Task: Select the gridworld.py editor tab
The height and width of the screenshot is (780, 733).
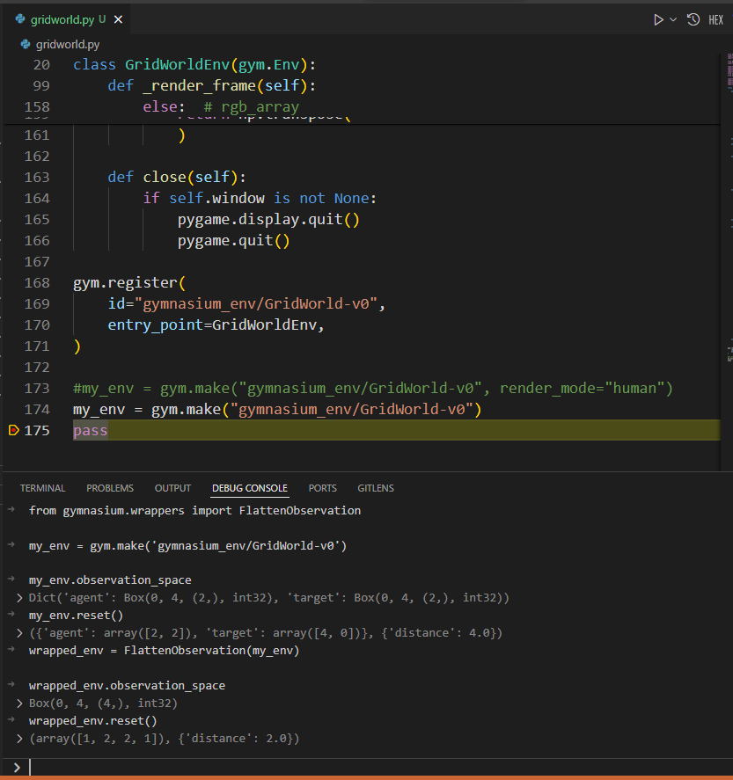Action: (69, 19)
